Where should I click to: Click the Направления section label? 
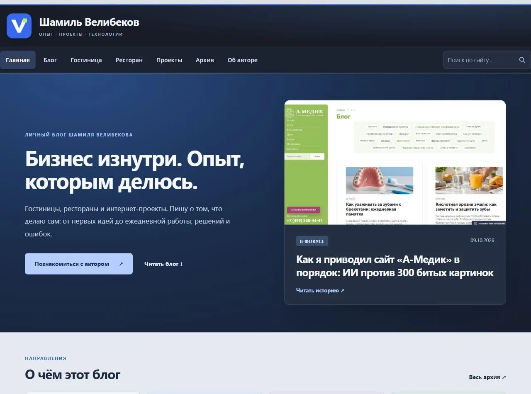[46, 358]
